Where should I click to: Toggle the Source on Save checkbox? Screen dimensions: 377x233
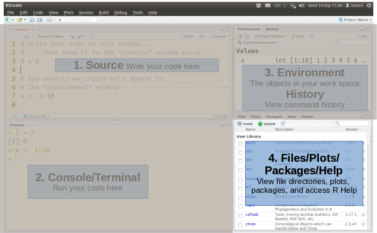point(34,37)
